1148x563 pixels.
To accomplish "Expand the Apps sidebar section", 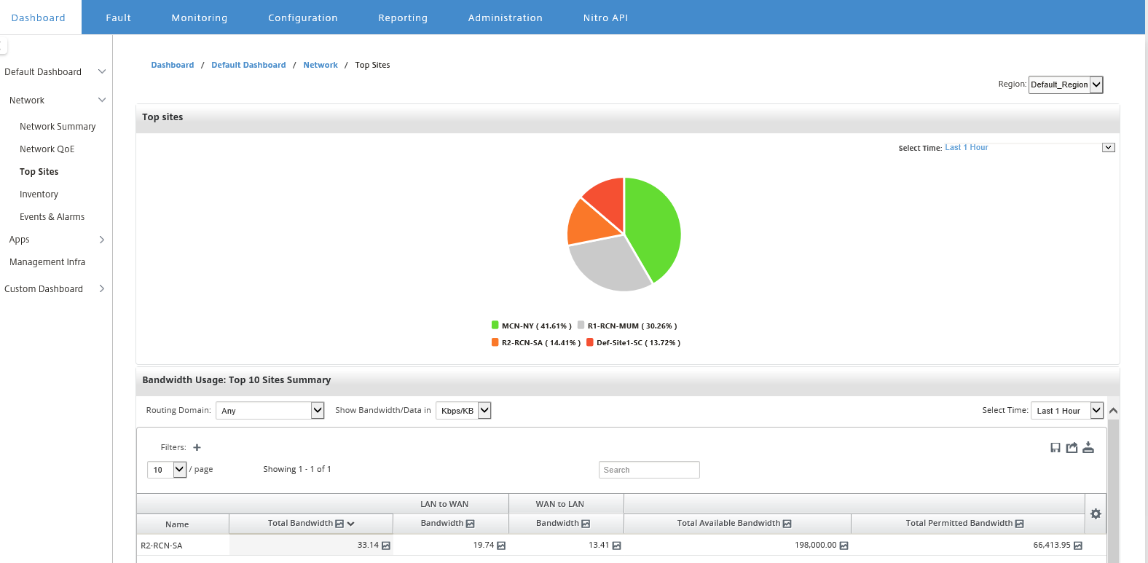I will pos(102,240).
